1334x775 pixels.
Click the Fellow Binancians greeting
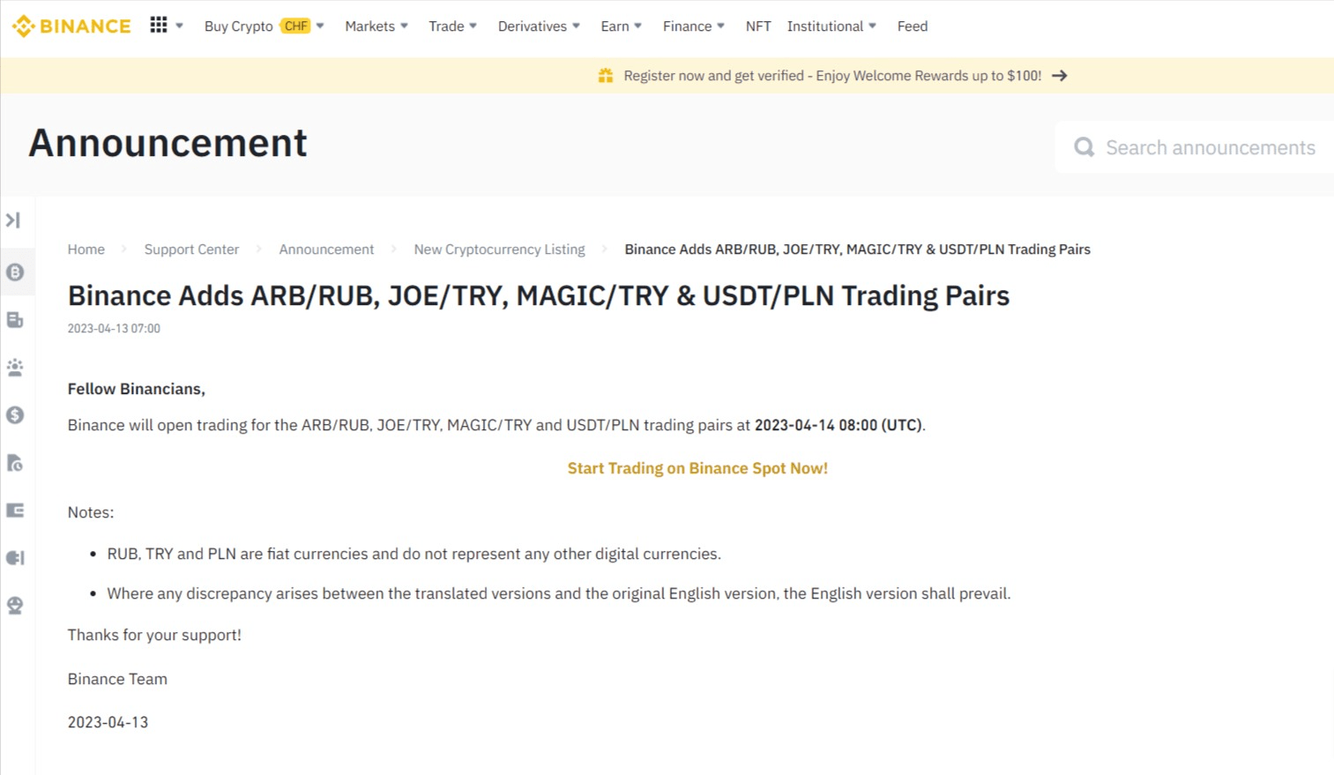pyautogui.click(x=137, y=389)
